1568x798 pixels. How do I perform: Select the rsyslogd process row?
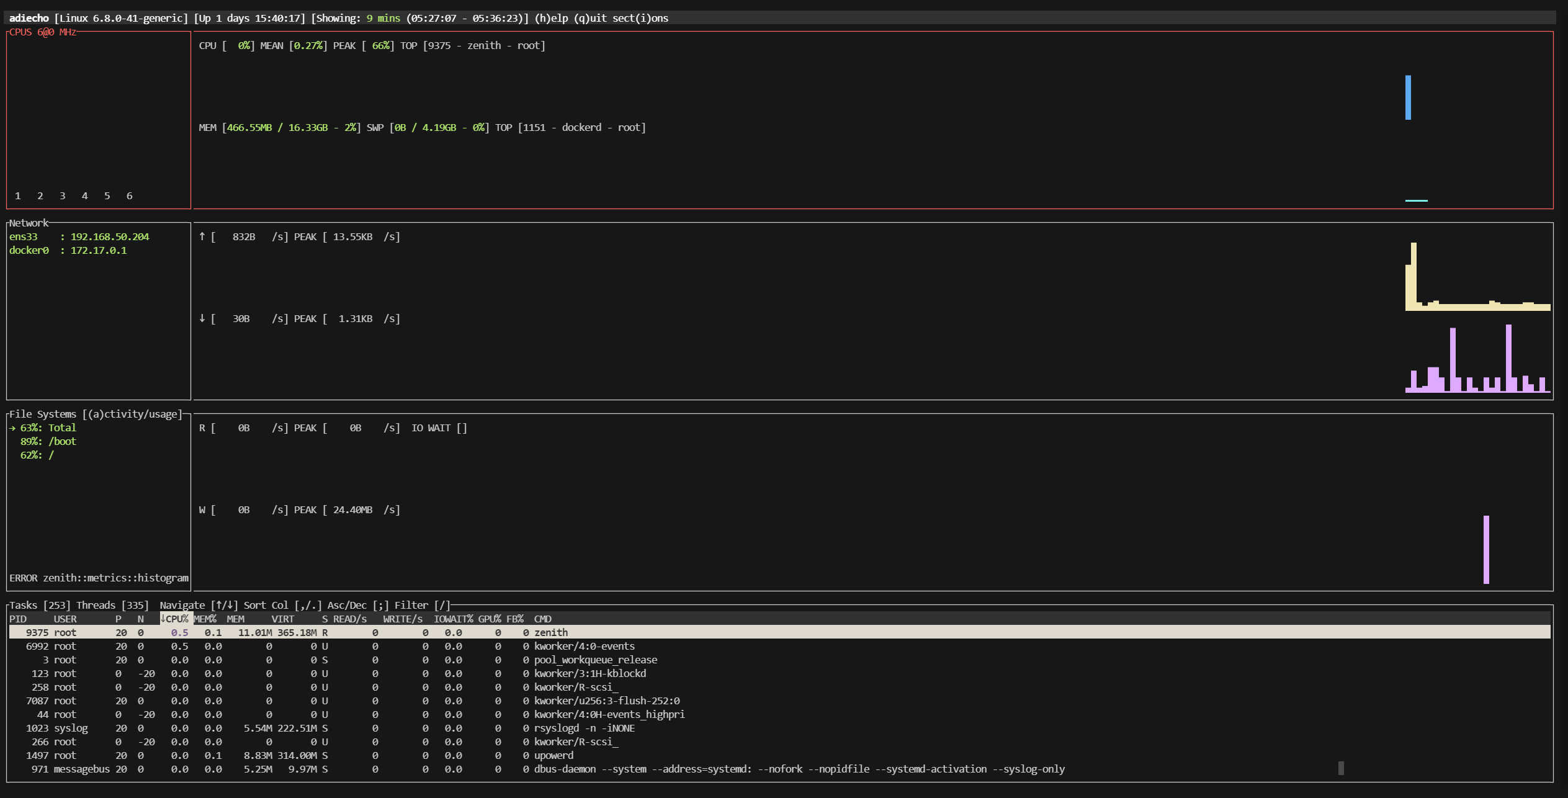(583, 728)
